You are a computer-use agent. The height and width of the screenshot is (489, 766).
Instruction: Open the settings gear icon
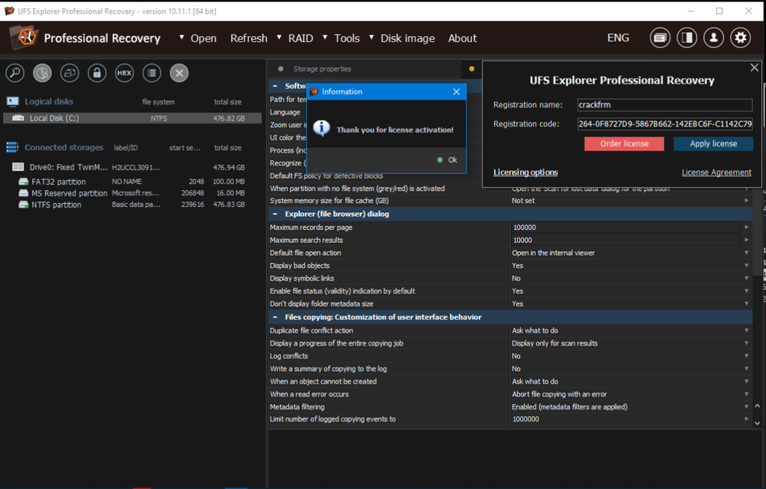click(740, 38)
